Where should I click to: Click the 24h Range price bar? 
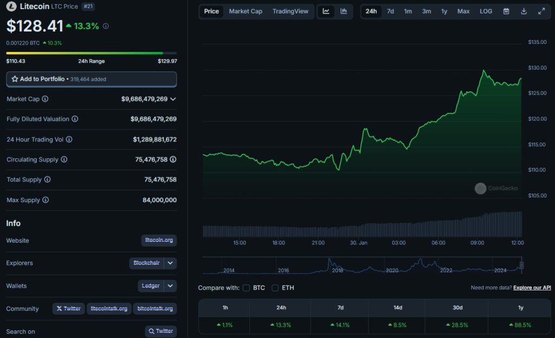(91, 54)
